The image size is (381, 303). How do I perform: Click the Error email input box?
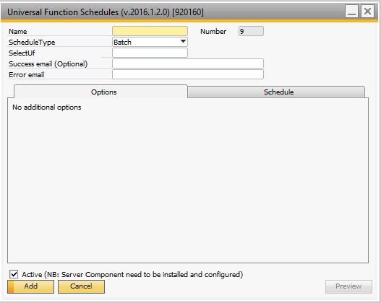(188, 74)
